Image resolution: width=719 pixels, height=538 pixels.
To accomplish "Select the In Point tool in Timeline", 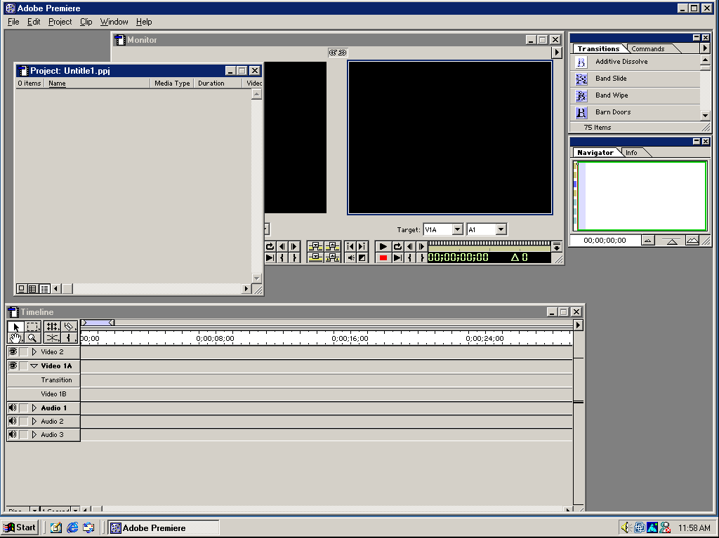I will (x=70, y=338).
